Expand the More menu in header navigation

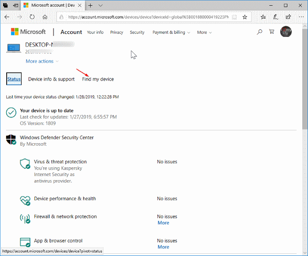point(204,32)
